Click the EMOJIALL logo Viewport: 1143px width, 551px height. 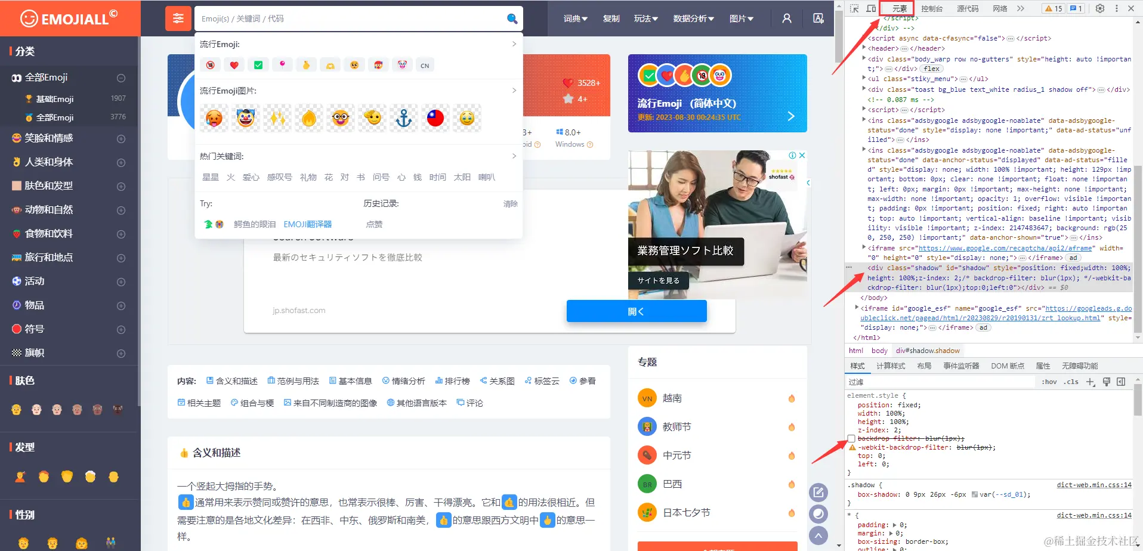[x=69, y=18]
